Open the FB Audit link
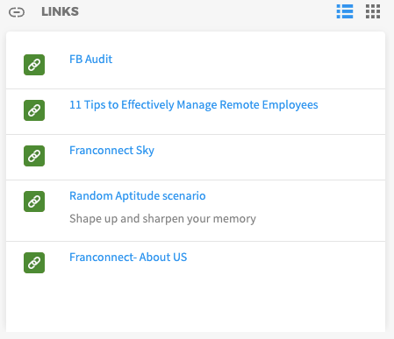The image size is (394, 339). 90,60
